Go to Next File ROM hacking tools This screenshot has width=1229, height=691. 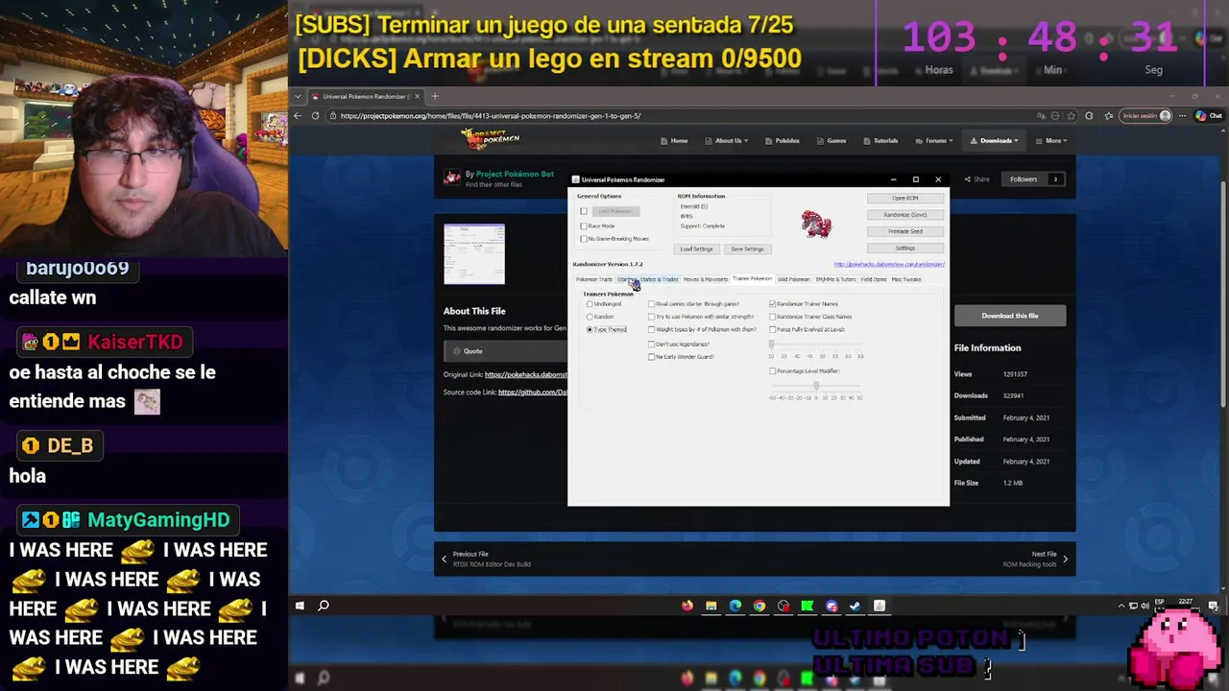click(x=1035, y=559)
